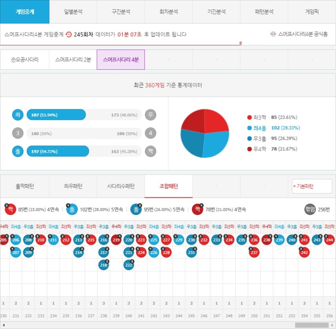Viewport: 336px width, 329px height.
Task: Click the 187 (51.94%) left bar
Action: click(x=56, y=115)
